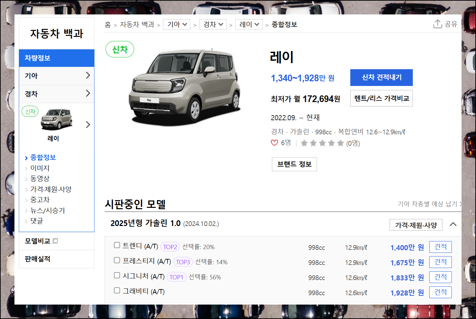Click the 1,928만 원 price in 그래비티 row
This screenshot has width=476, height=319.
(x=407, y=293)
